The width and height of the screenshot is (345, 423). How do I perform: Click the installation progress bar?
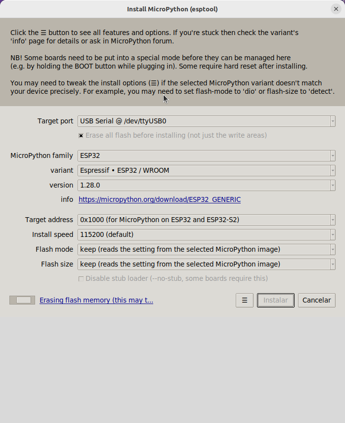click(22, 300)
